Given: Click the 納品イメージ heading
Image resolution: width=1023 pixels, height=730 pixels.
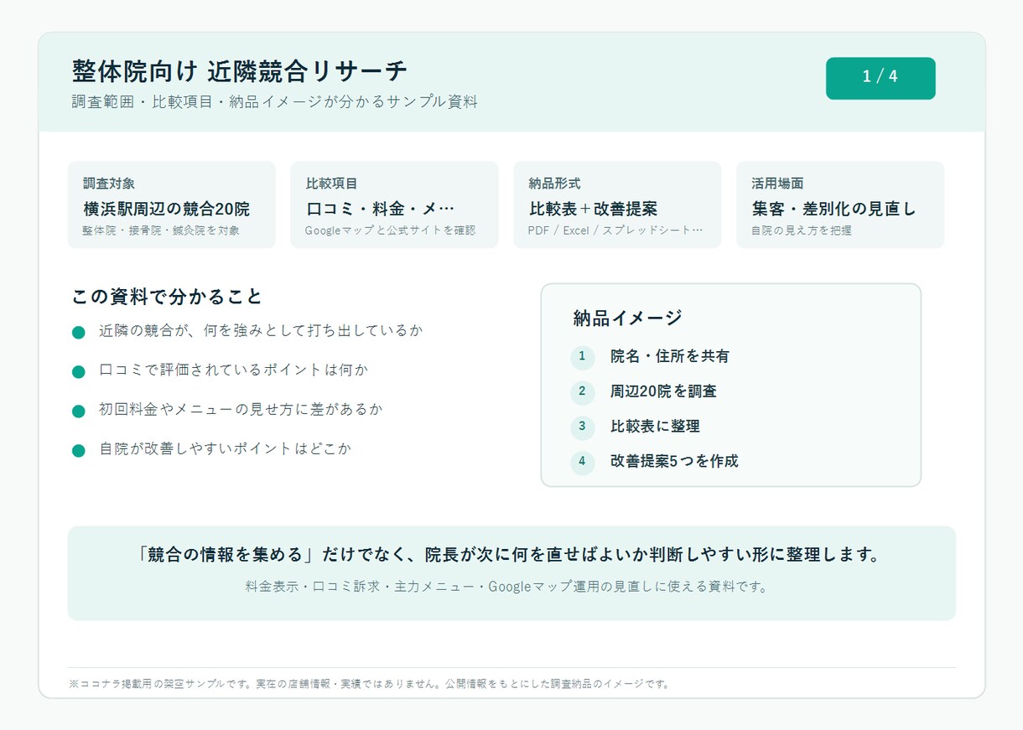Looking at the screenshot, I should (628, 318).
